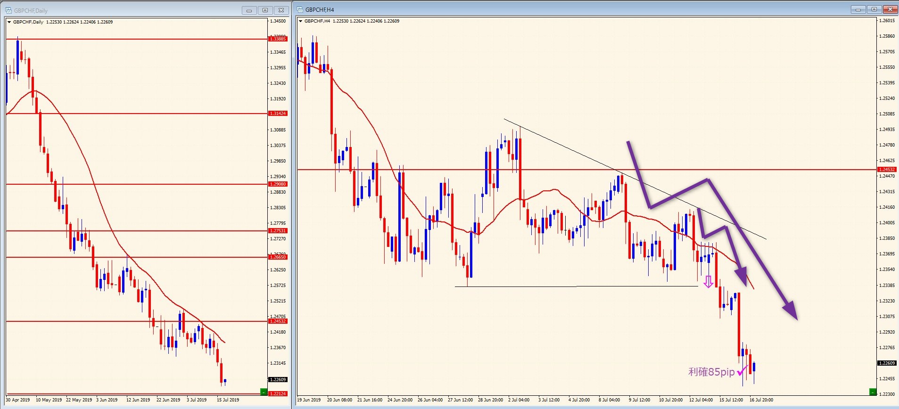899x409 pixels.
Task: Maximize the GBPCHF,H4 chart window
Action: [x=874, y=9]
